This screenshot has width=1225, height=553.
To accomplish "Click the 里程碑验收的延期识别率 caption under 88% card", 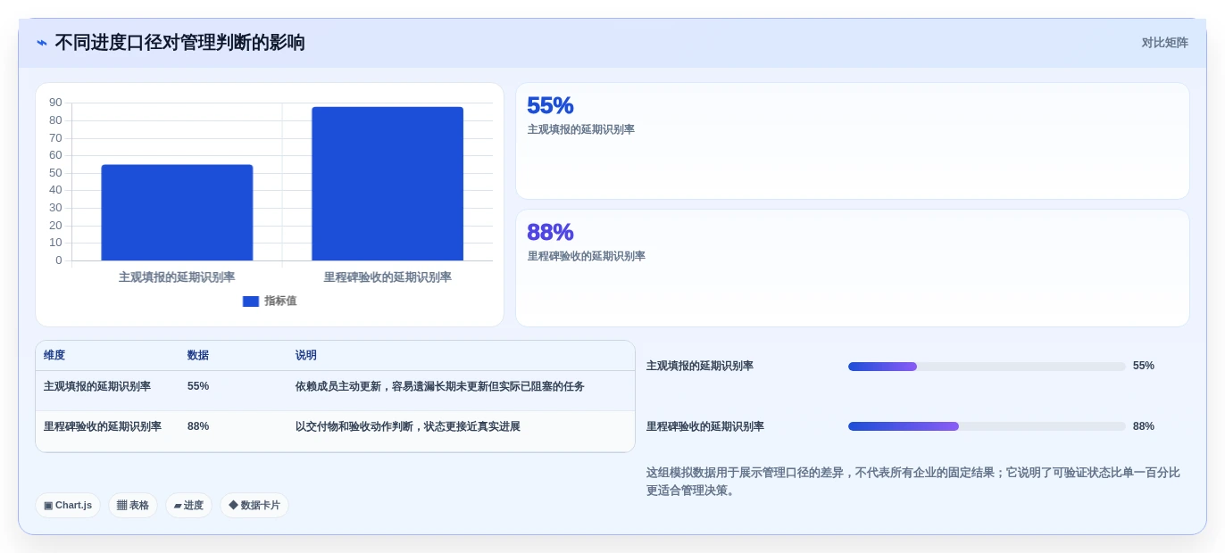I will click(x=586, y=256).
